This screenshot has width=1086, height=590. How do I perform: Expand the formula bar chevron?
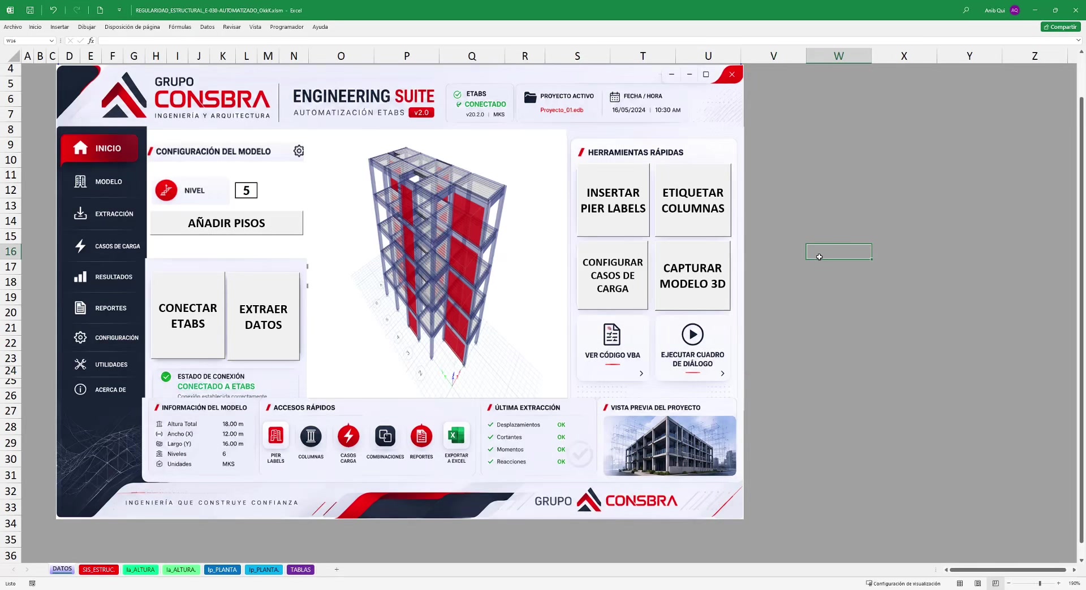click(x=1078, y=40)
